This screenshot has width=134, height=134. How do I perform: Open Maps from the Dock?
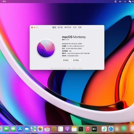33,129
